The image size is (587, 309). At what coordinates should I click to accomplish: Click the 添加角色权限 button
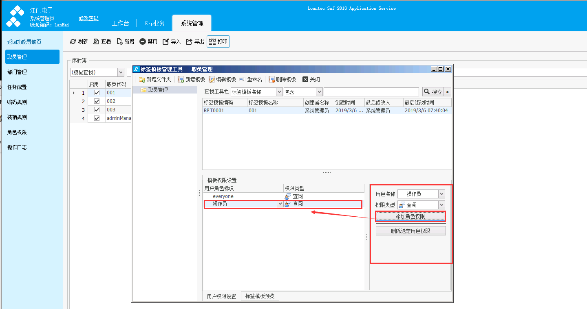pyautogui.click(x=410, y=216)
